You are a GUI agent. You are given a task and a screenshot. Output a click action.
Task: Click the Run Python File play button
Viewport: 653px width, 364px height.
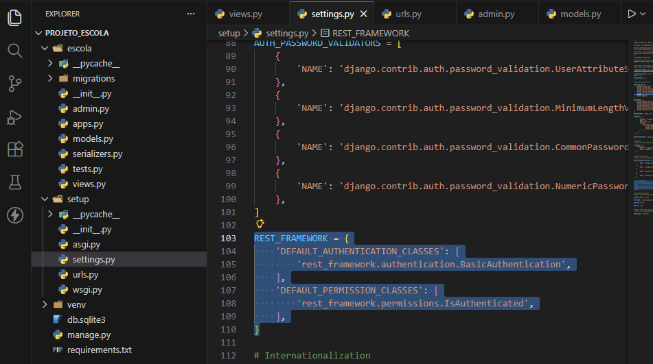click(x=632, y=14)
